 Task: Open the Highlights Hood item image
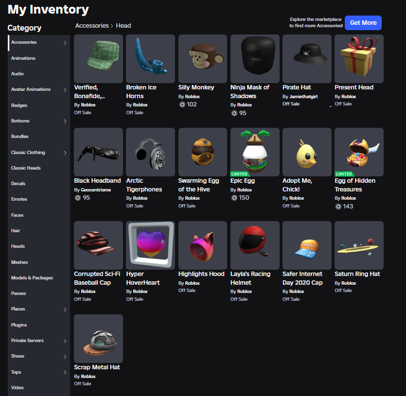click(203, 245)
